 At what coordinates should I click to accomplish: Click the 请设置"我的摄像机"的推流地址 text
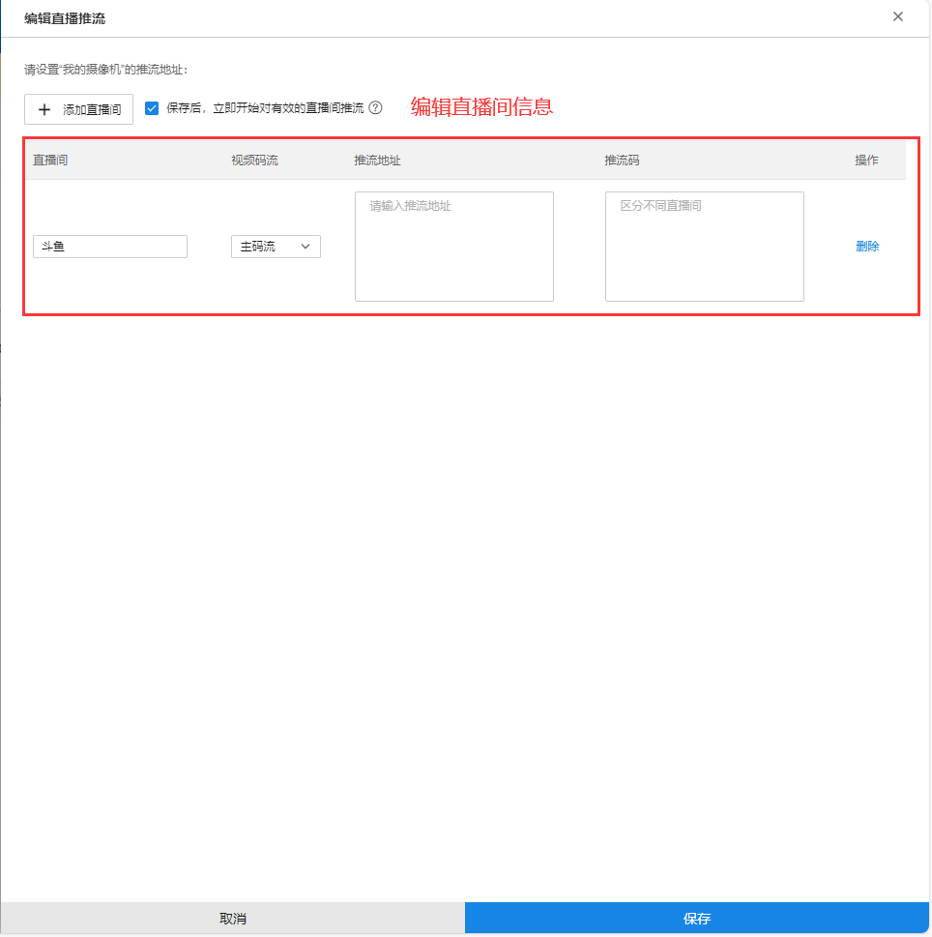(105, 70)
